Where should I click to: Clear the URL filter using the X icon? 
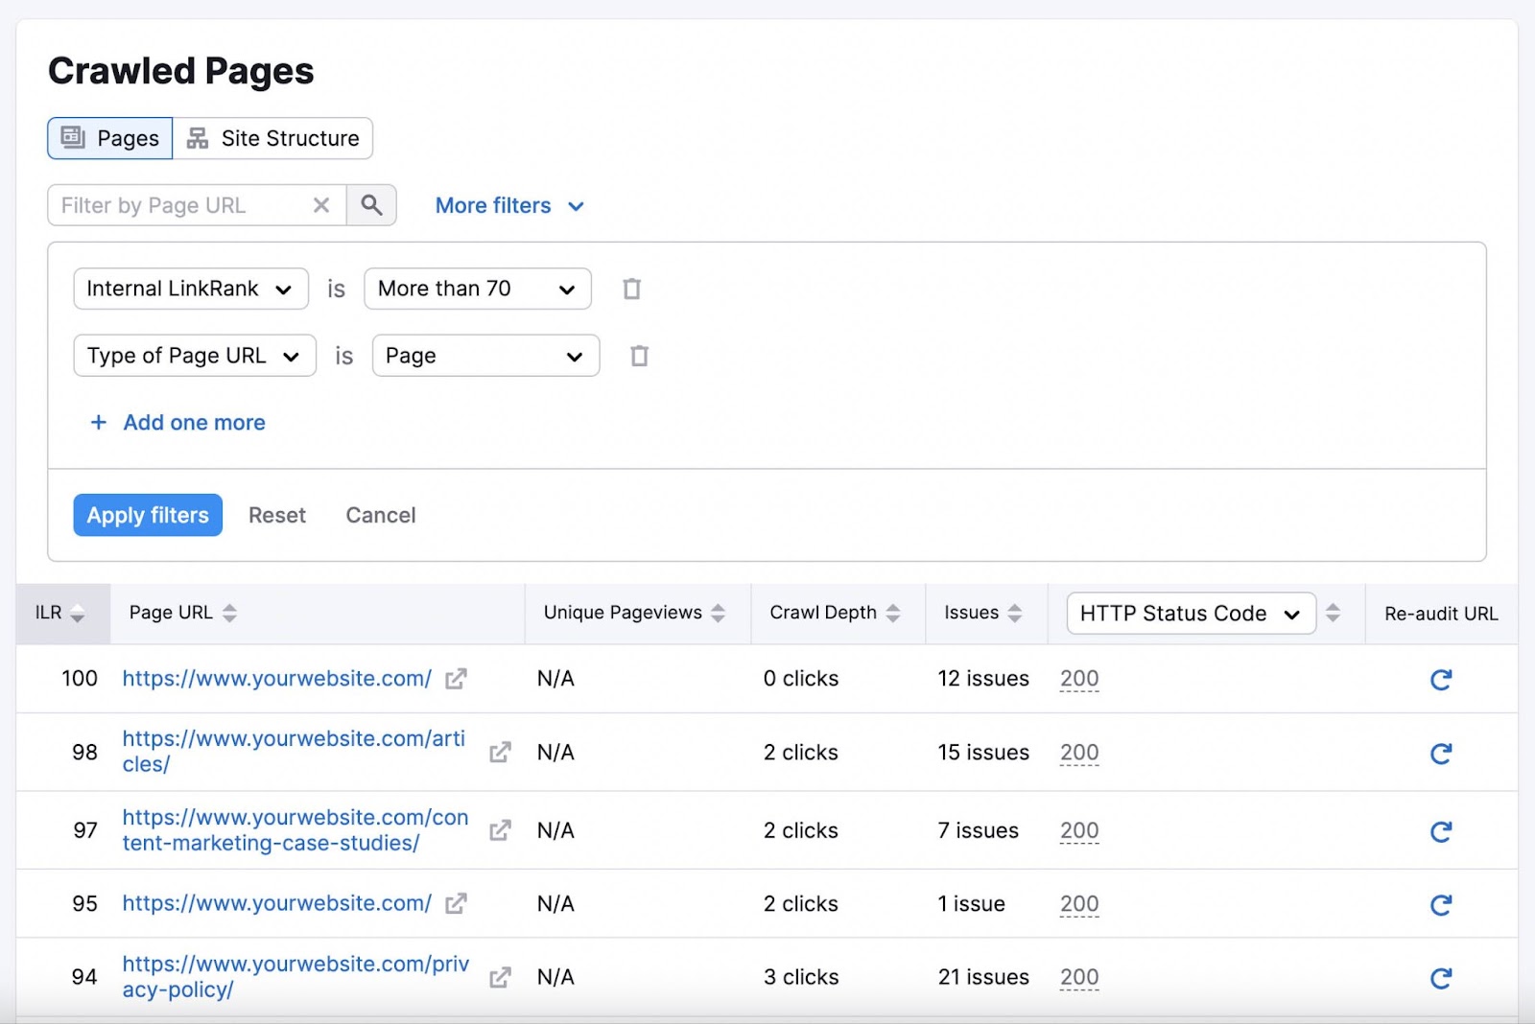point(321,204)
